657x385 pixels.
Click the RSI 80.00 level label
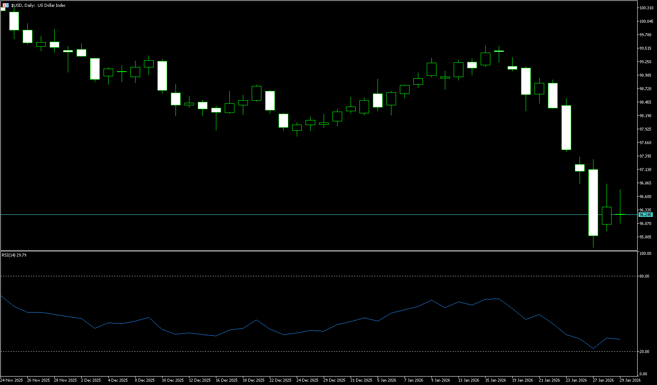click(x=644, y=276)
